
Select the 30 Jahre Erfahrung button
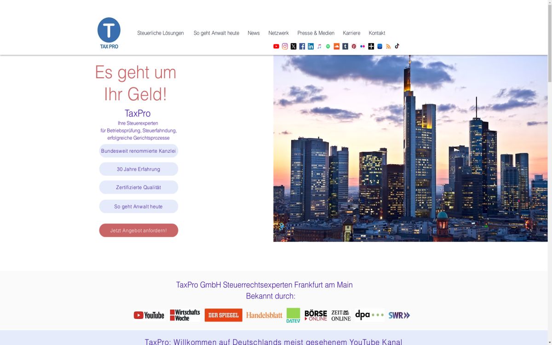pyautogui.click(x=138, y=169)
